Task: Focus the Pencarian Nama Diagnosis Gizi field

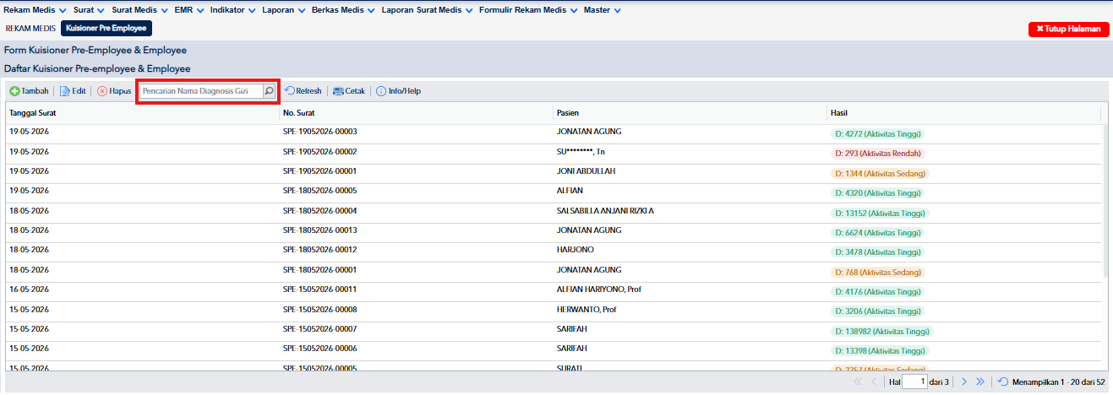Action: click(201, 91)
